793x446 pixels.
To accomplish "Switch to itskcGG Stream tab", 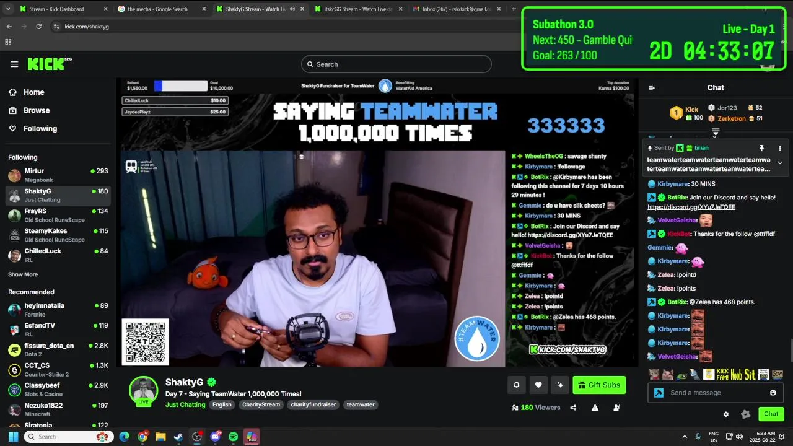I will (358, 9).
